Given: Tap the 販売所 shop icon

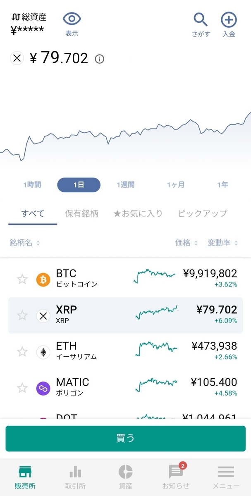Looking at the screenshot, I should coord(25,472).
